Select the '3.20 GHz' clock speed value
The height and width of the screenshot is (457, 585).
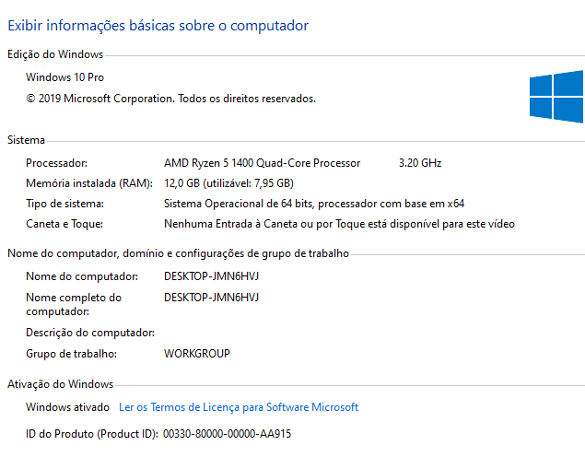[x=420, y=163]
